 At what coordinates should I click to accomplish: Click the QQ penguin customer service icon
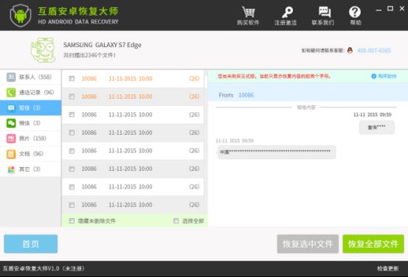[350, 50]
